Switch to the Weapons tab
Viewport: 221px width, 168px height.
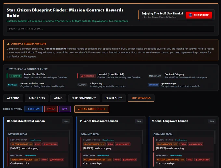pyautogui.click(x=13, y=98)
